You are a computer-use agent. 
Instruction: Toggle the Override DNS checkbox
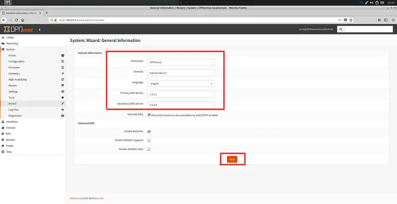149,115
